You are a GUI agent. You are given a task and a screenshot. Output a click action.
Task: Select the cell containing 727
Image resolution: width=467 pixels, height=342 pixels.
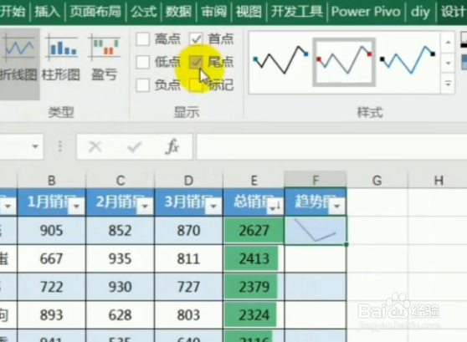pos(188,287)
